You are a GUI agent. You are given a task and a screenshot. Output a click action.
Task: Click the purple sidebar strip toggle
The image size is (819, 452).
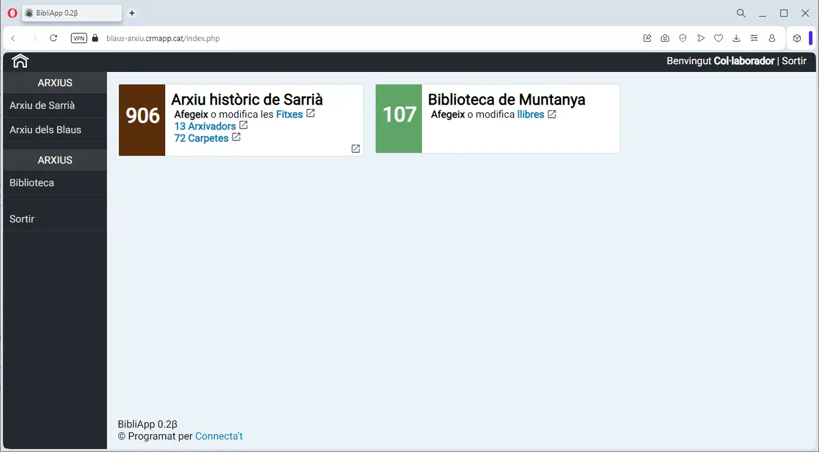(x=811, y=38)
